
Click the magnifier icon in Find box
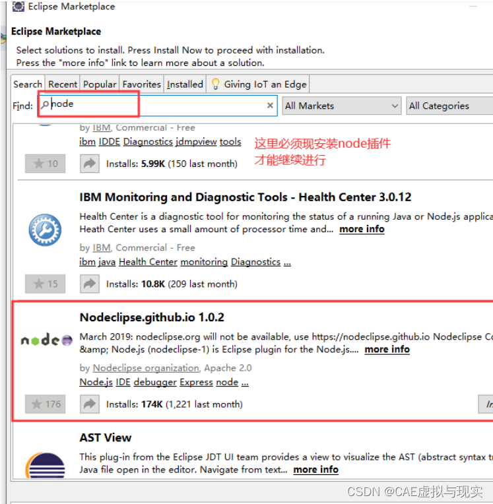(46, 104)
